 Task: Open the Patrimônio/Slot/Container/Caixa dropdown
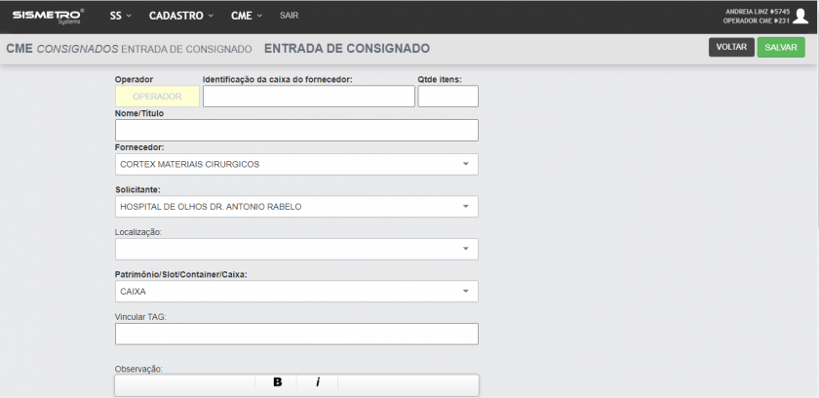(x=296, y=292)
